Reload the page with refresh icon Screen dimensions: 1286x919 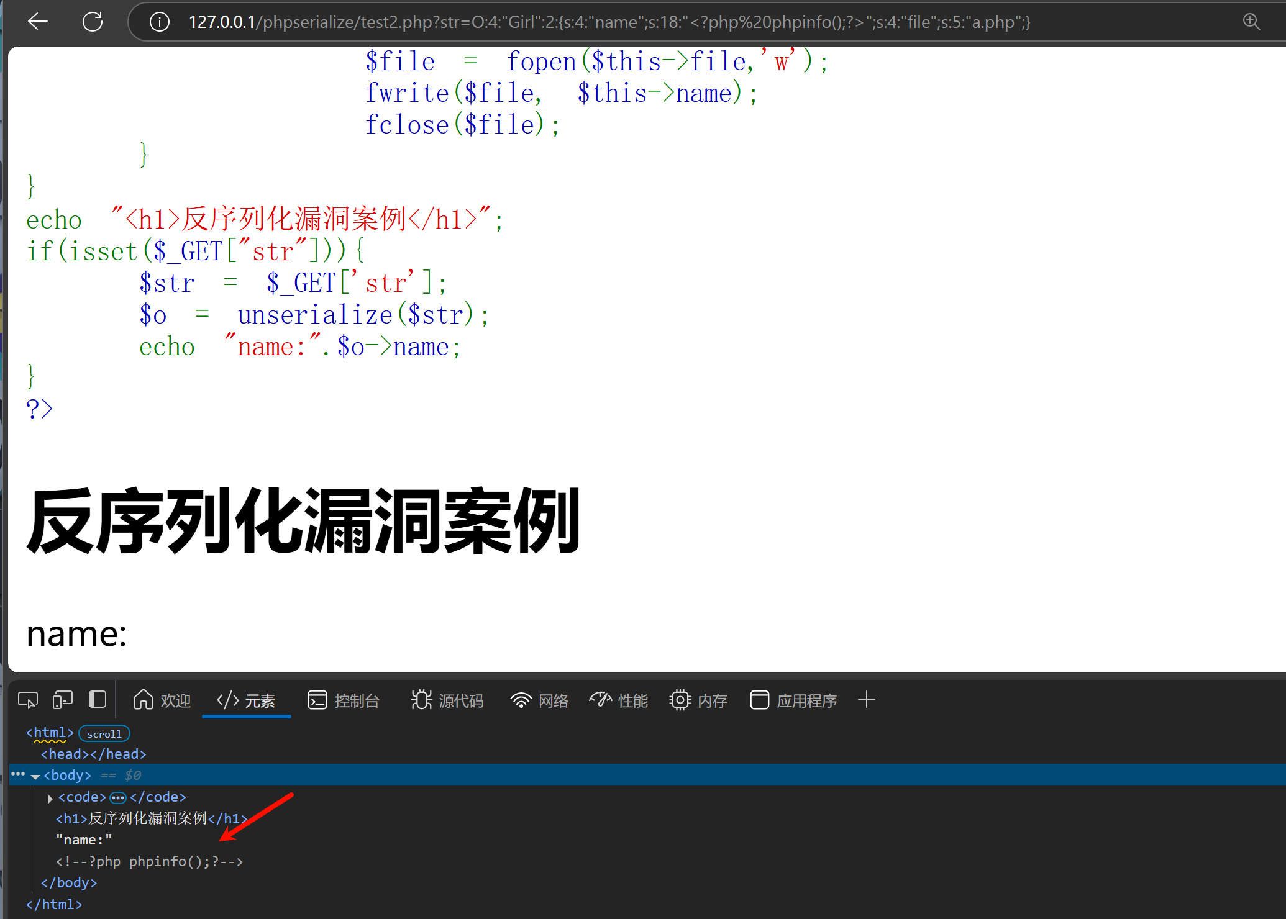coord(93,22)
